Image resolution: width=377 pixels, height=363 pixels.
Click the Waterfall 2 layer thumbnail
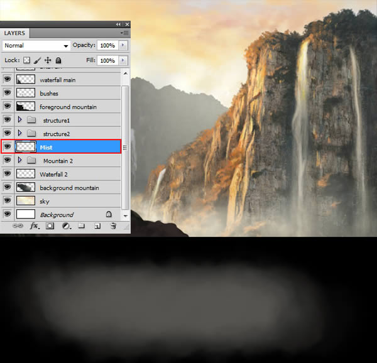pos(26,174)
